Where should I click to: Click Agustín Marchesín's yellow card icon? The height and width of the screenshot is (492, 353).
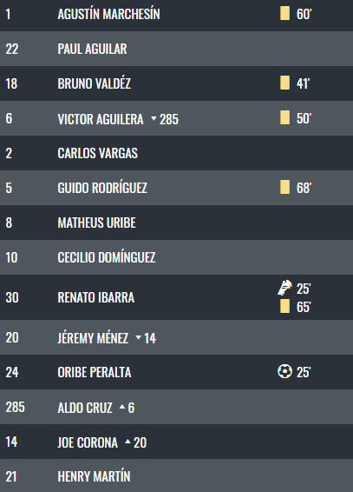[284, 14]
